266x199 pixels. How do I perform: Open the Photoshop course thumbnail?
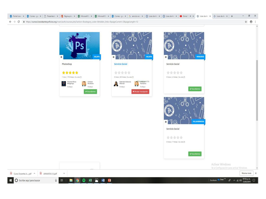pyautogui.click(x=79, y=46)
